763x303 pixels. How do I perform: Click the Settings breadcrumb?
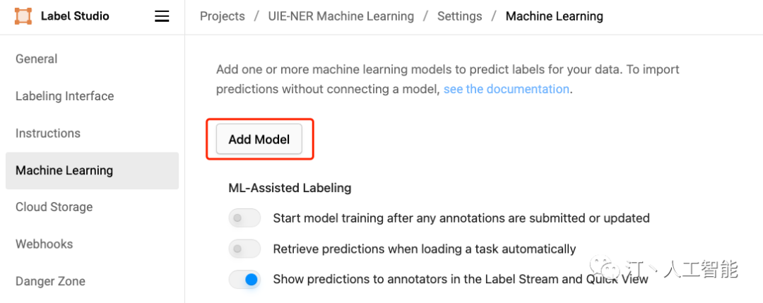pyautogui.click(x=459, y=16)
